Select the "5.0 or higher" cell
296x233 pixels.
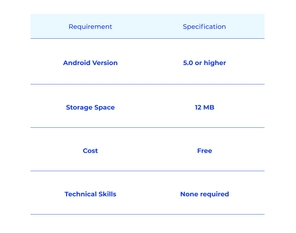click(204, 63)
